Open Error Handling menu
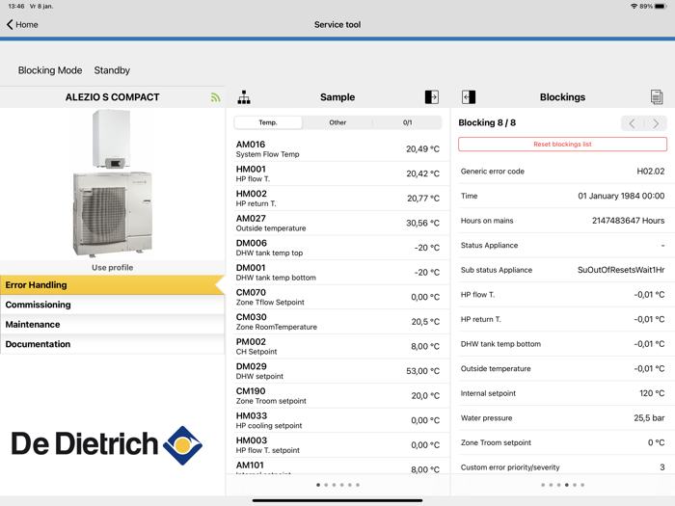The width and height of the screenshot is (675, 506). tap(112, 285)
